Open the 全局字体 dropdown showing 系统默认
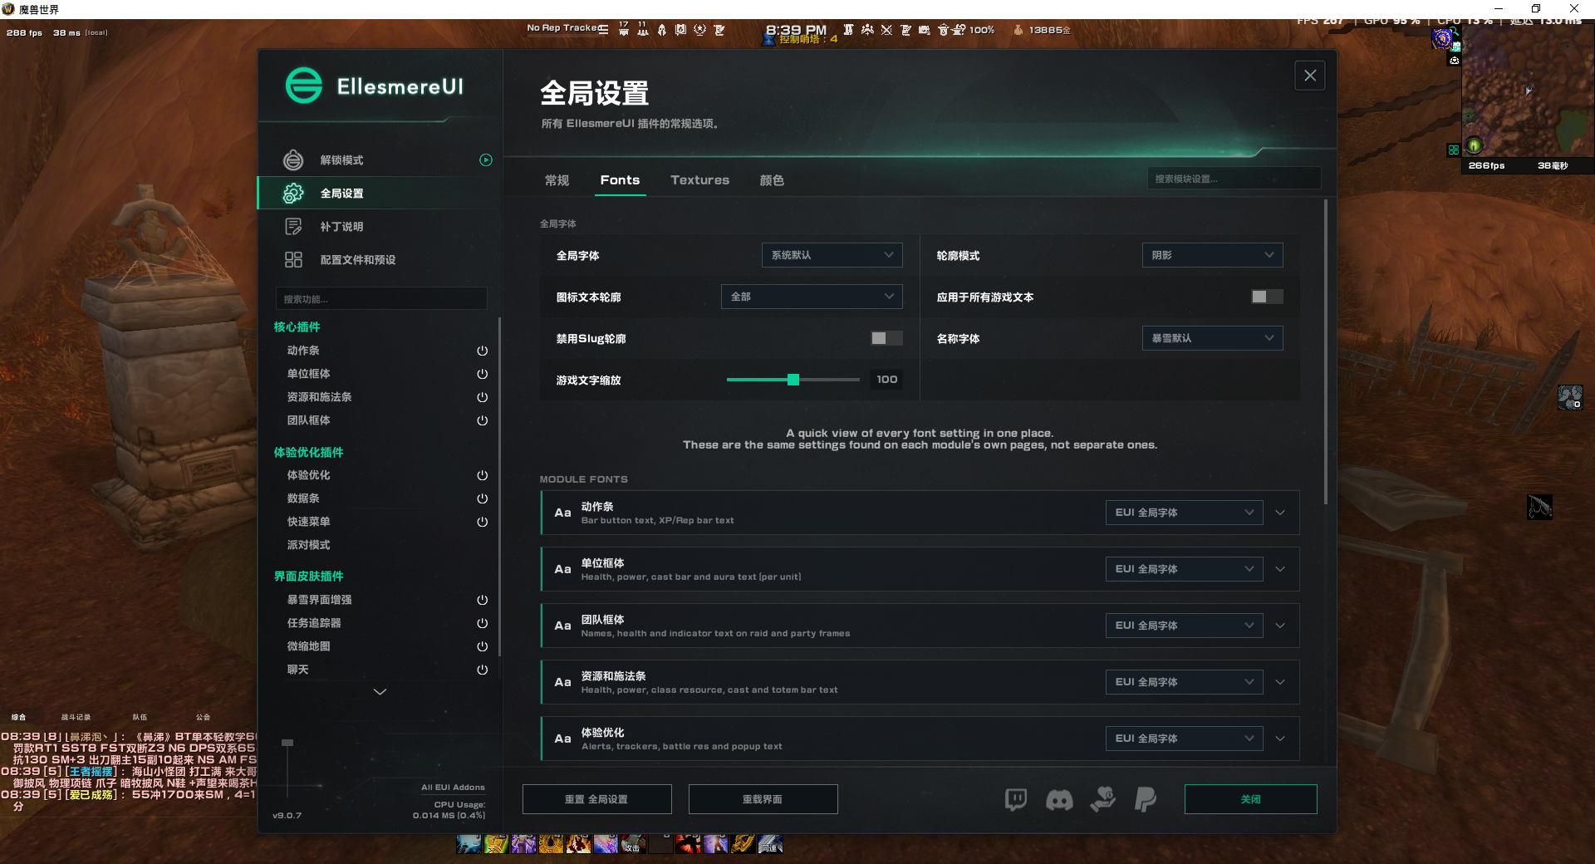The width and height of the screenshot is (1595, 864). pos(832,255)
